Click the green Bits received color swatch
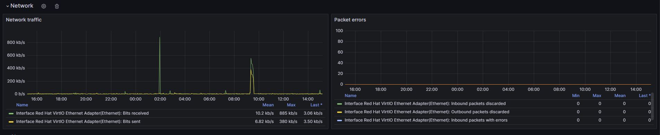660x135 pixels. [x=11, y=113]
